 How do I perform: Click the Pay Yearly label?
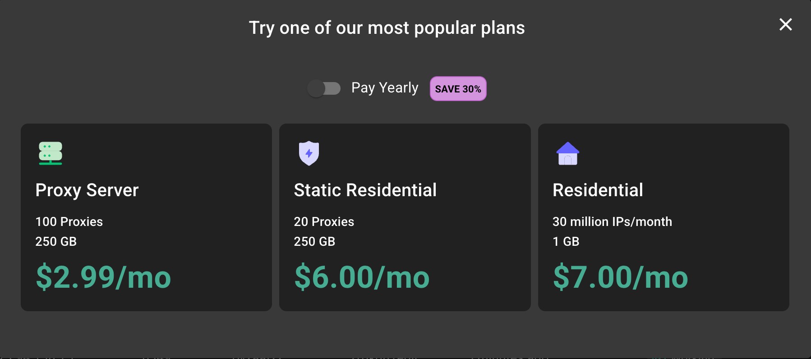[x=385, y=88]
